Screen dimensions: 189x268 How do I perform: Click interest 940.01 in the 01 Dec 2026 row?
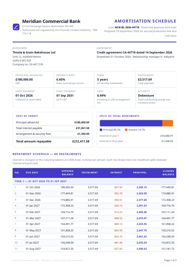tap(118, 200)
